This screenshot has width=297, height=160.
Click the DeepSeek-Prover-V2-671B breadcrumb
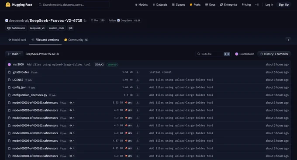click(42, 54)
